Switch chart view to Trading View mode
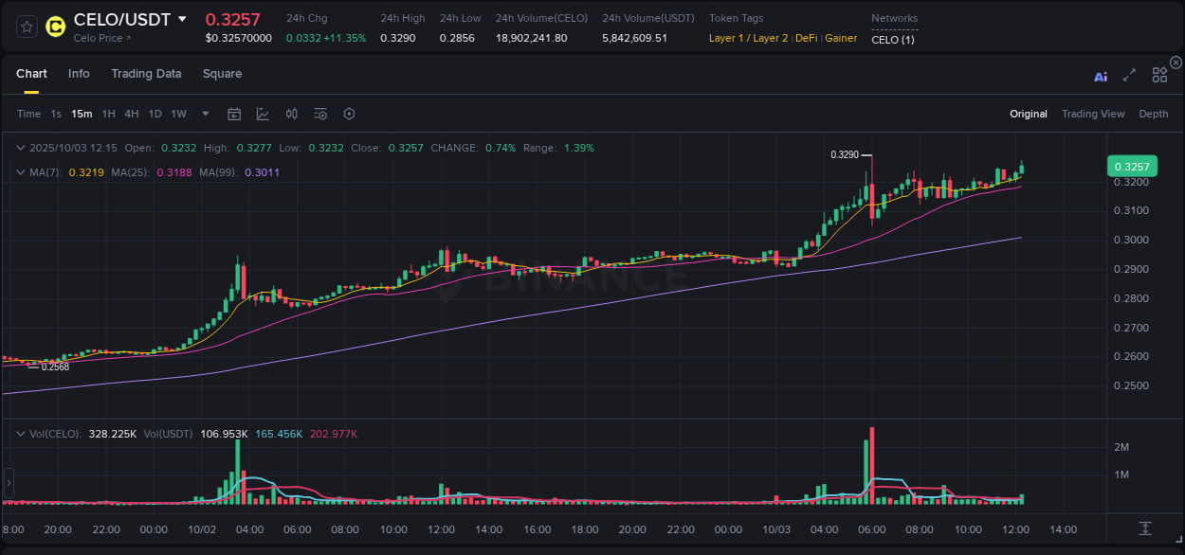 click(x=1093, y=114)
